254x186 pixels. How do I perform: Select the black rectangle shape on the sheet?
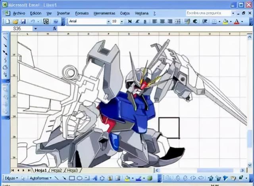(169, 128)
